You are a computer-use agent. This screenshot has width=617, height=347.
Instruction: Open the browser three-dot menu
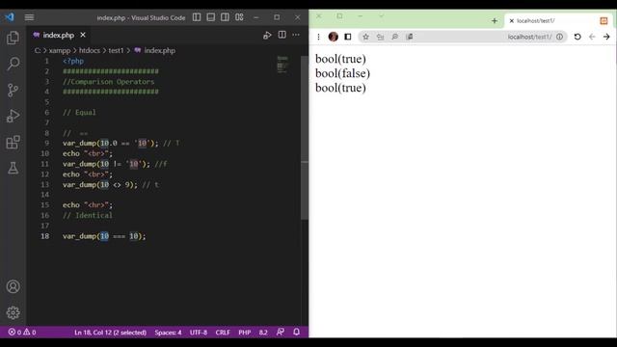[x=318, y=37]
